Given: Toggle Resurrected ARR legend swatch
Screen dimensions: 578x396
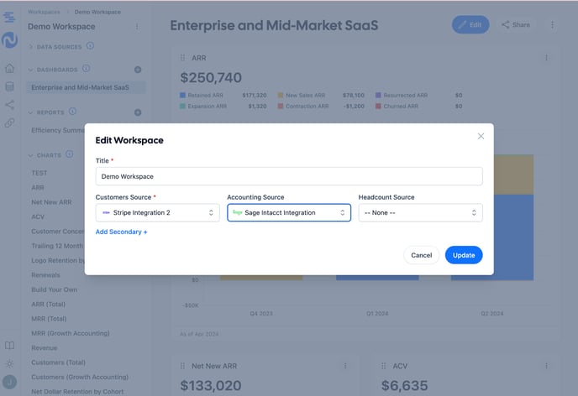Looking at the screenshot, I should click(378, 95).
